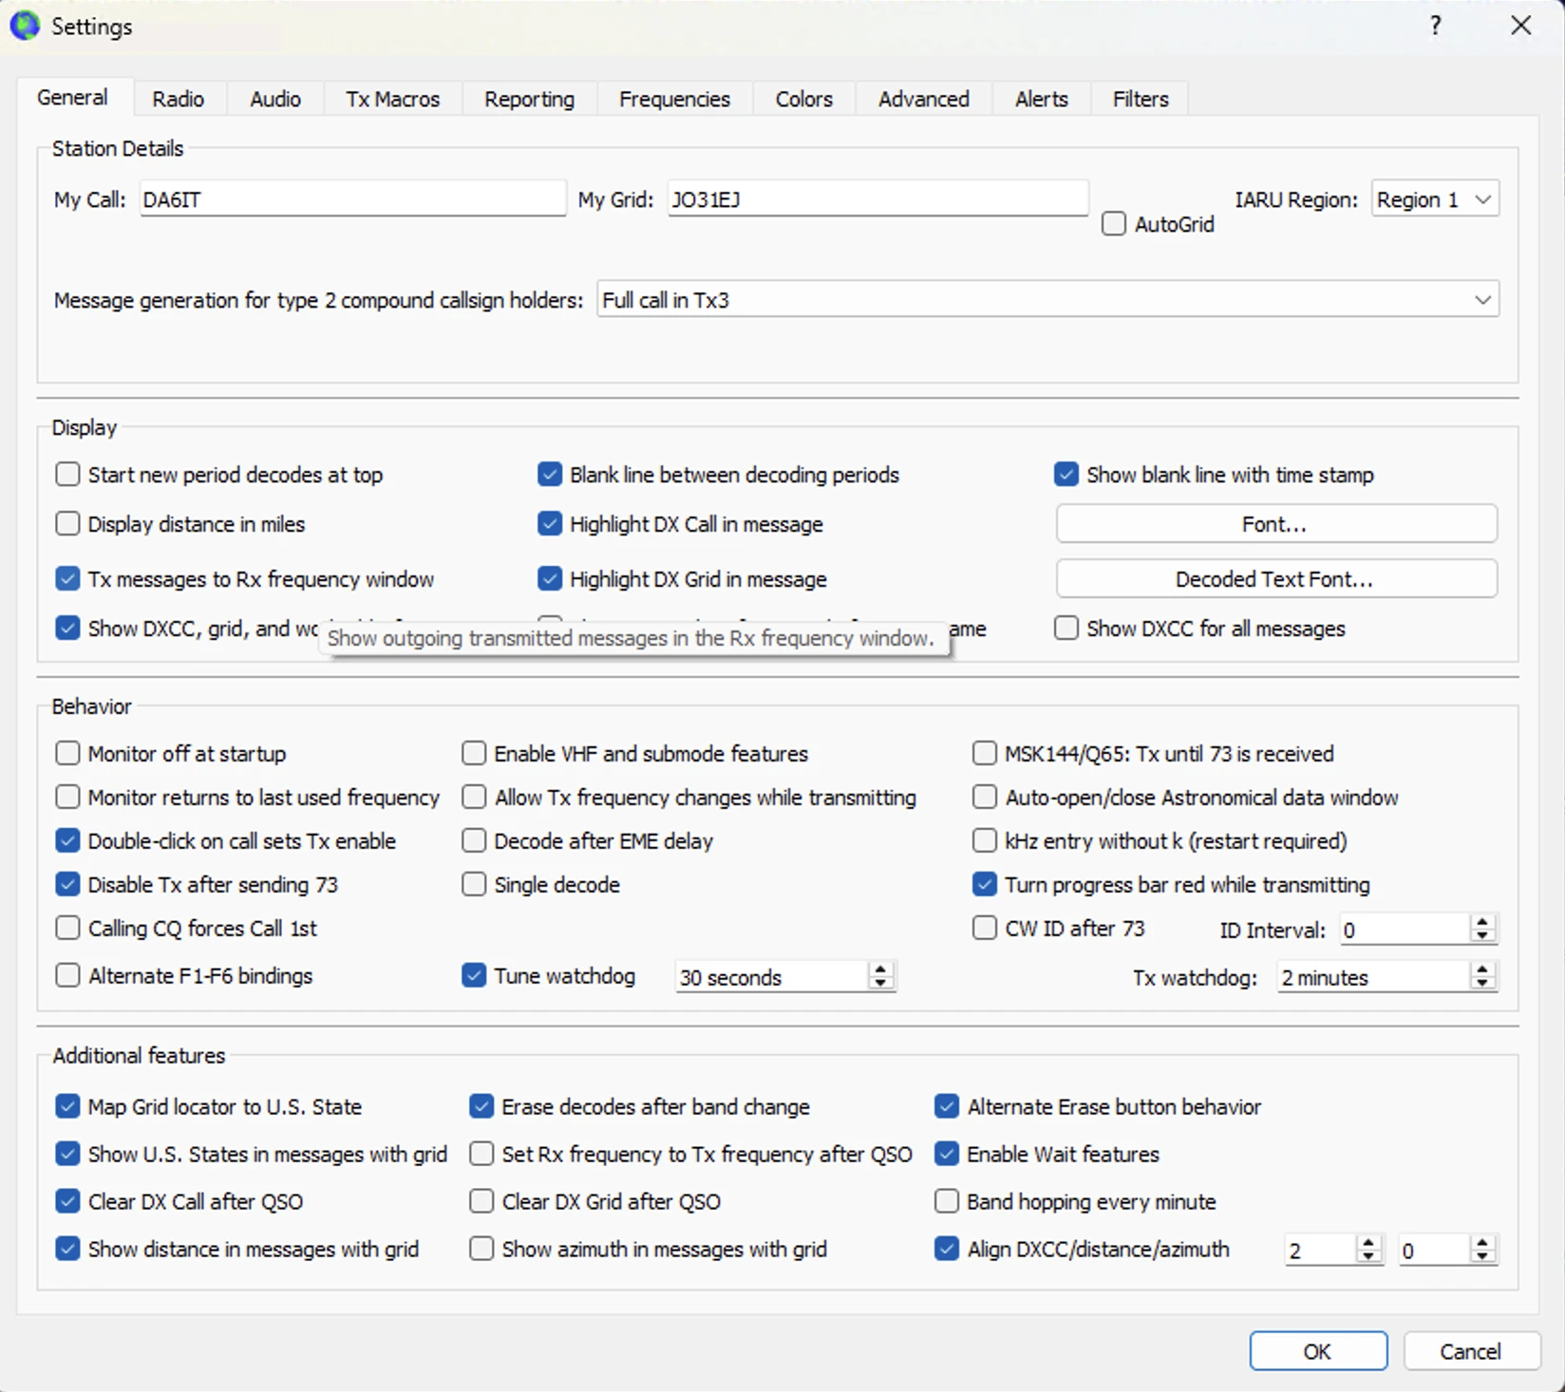Viewport: 1565px width, 1392px height.
Task: Increase the ID Interval value
Action: 1482,922
